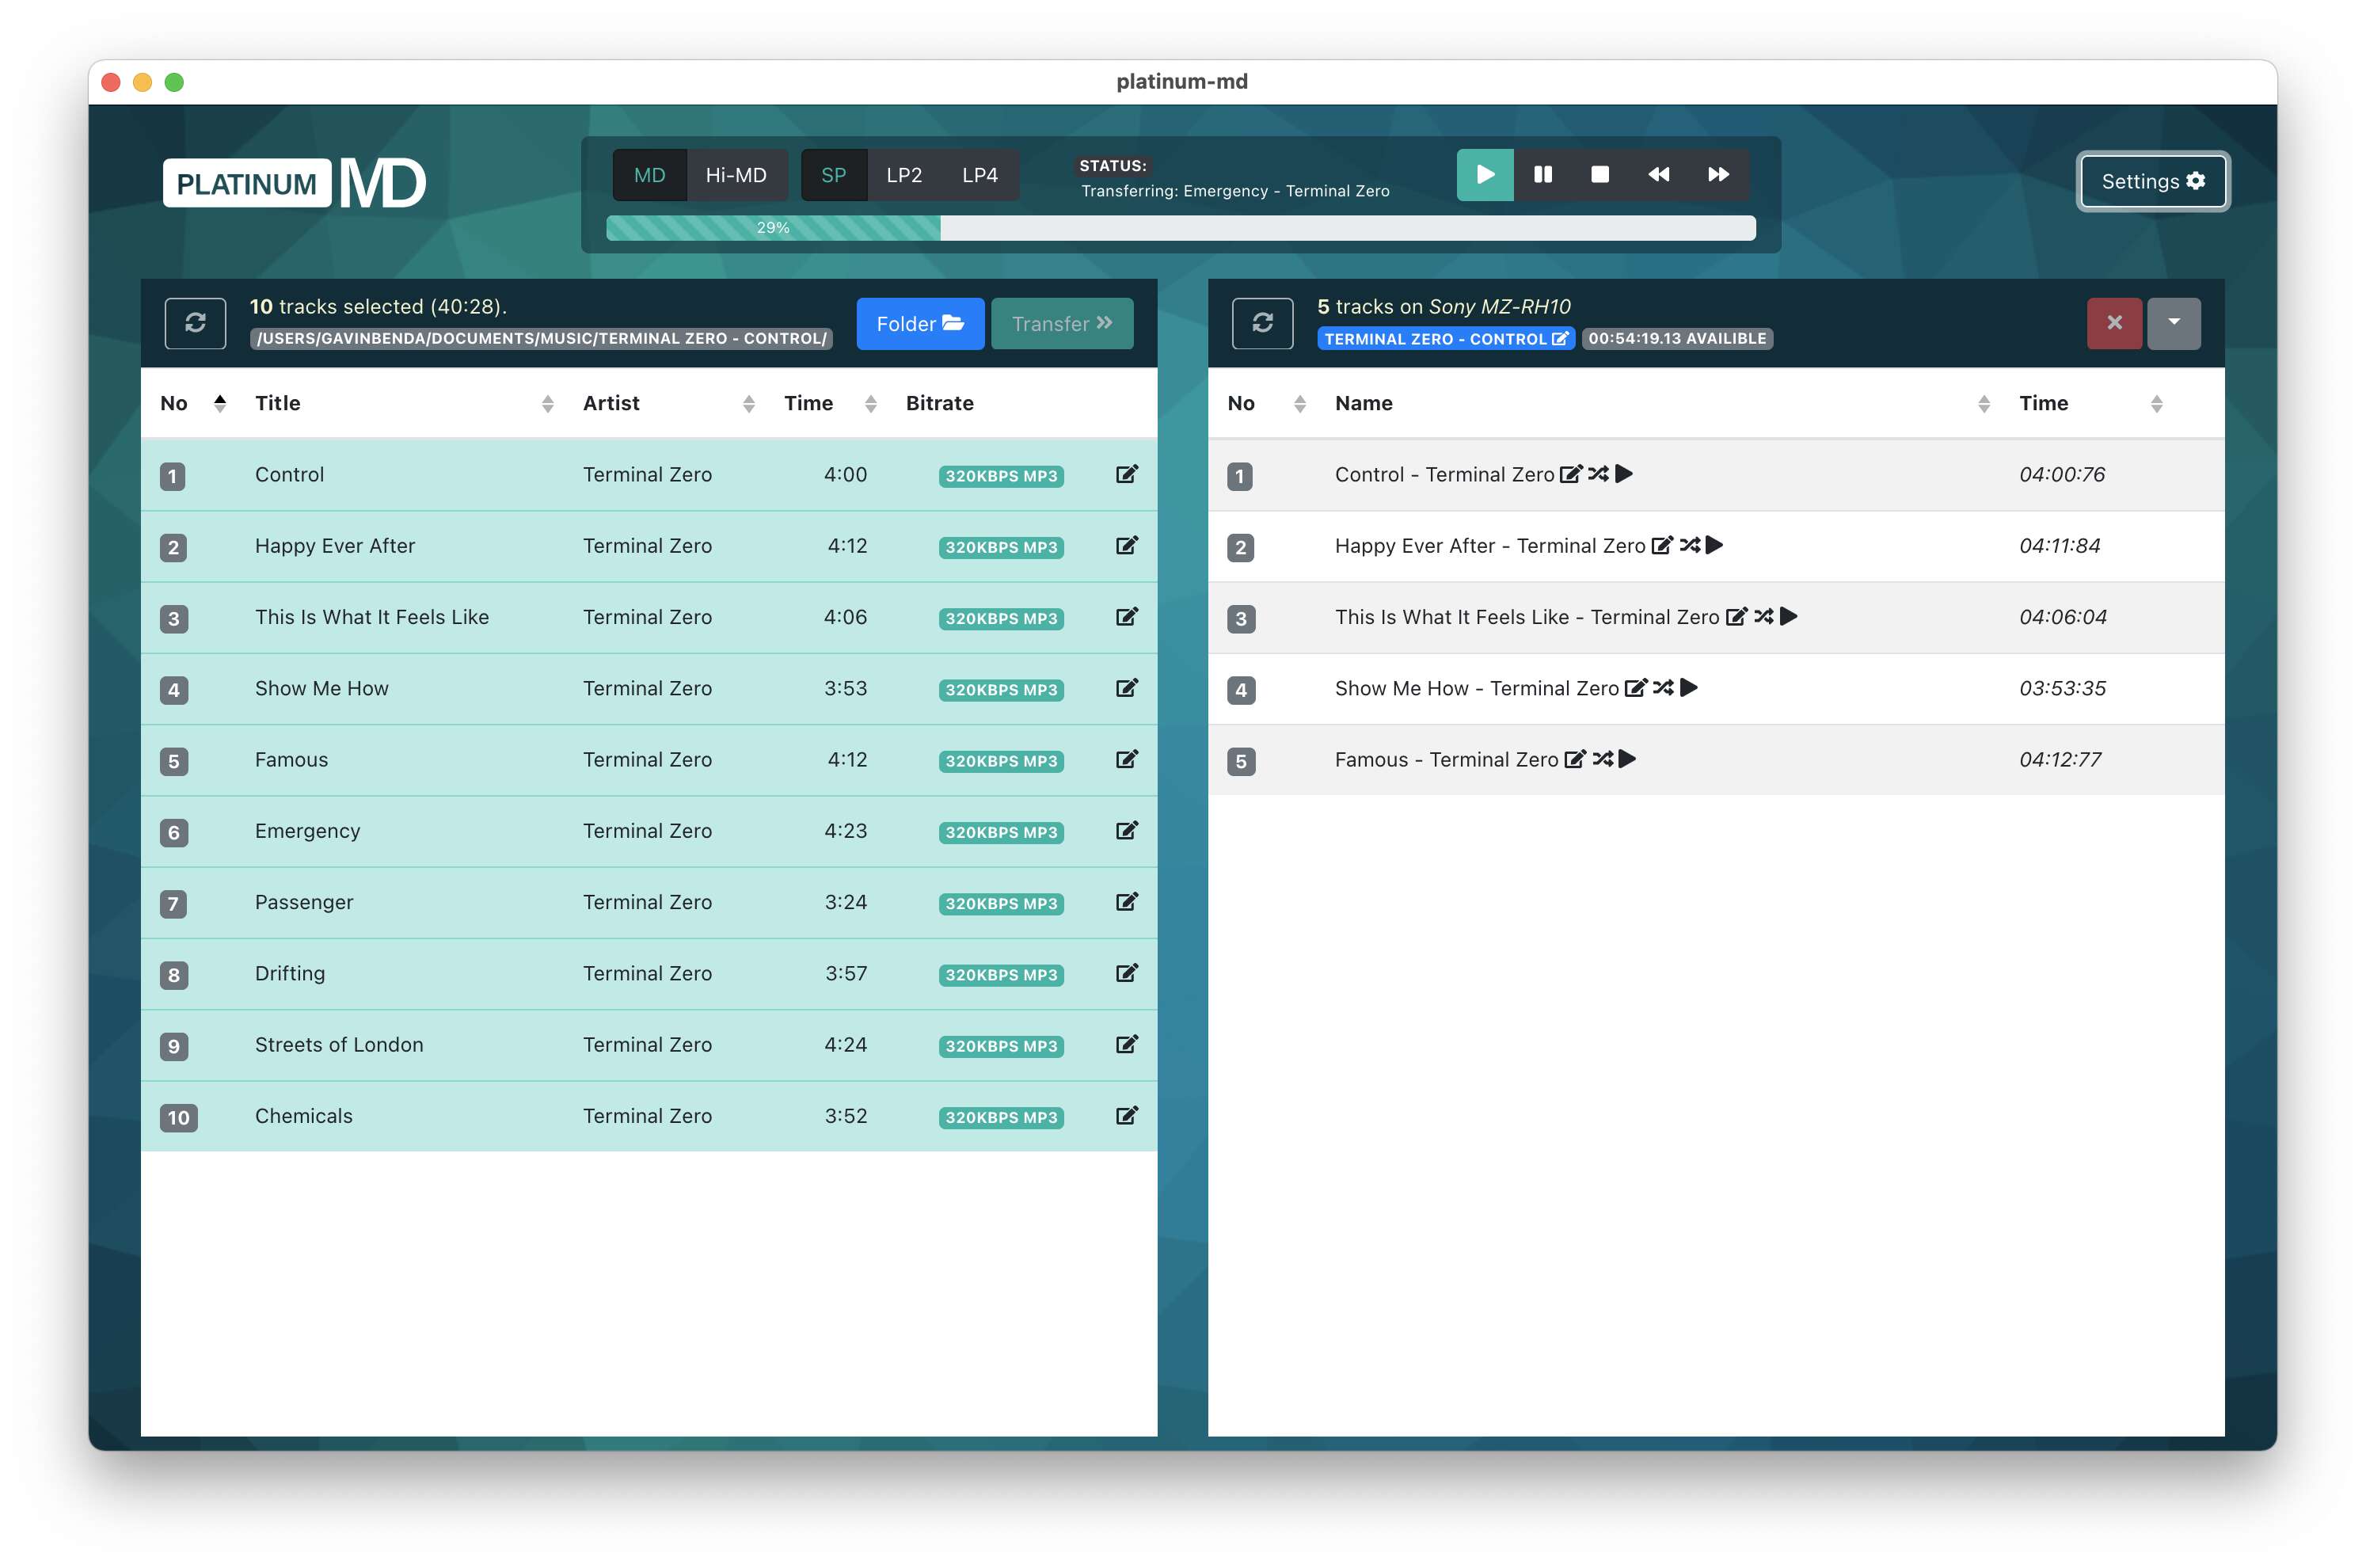The height and width of the screenshot is (1568, 2366).
Task: Click the transfer progress bar at 29%
Action: coord(773,228)
